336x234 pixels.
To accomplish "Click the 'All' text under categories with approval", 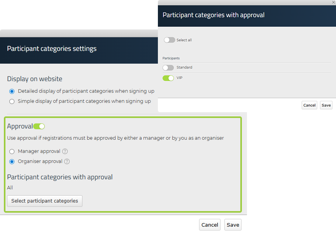I will (x=10, y=187).
